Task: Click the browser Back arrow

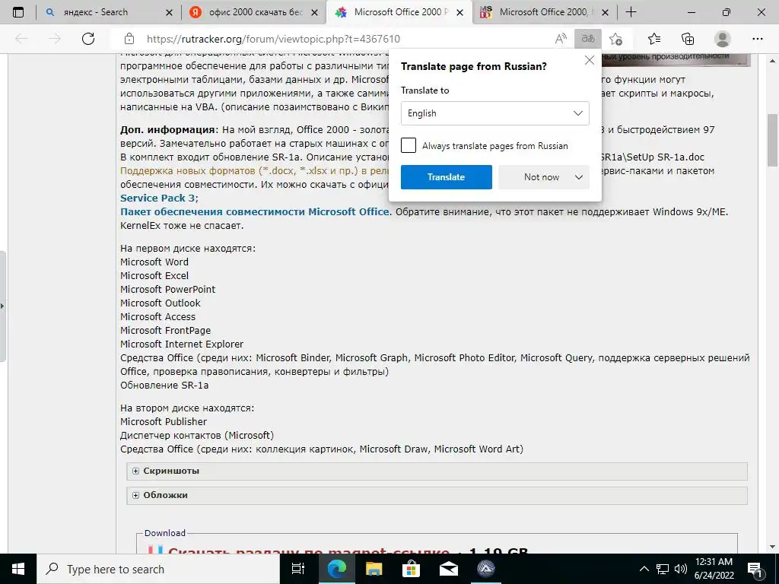Action: coord(21,39)
